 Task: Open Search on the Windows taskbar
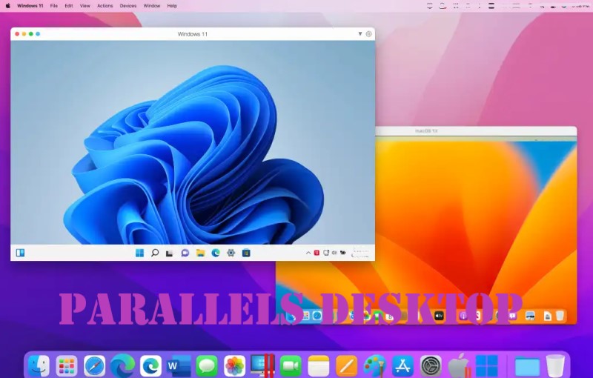tap(155, 253)
